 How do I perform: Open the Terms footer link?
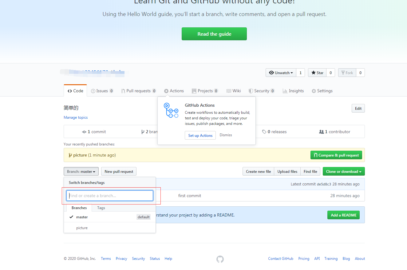pyautogui.click(x=106, y=259)
